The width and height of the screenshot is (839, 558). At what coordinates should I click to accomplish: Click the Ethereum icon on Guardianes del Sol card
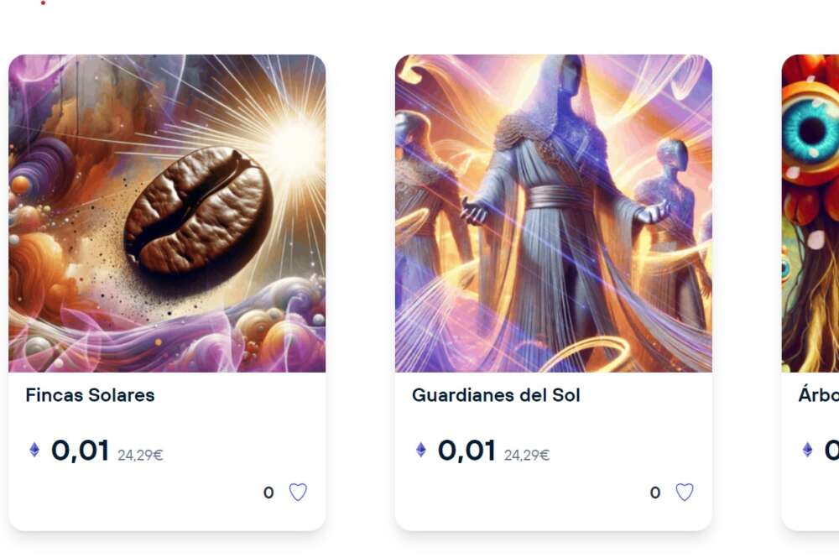coord(420,450)
